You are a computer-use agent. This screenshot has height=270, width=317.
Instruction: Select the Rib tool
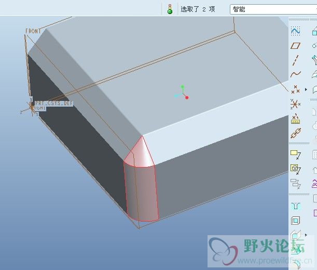296,235
